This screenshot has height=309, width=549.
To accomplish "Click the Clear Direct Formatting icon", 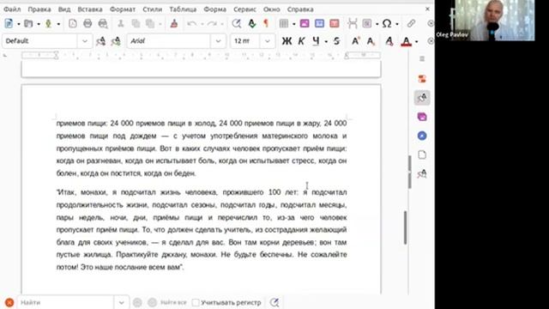I will (389, 41).
